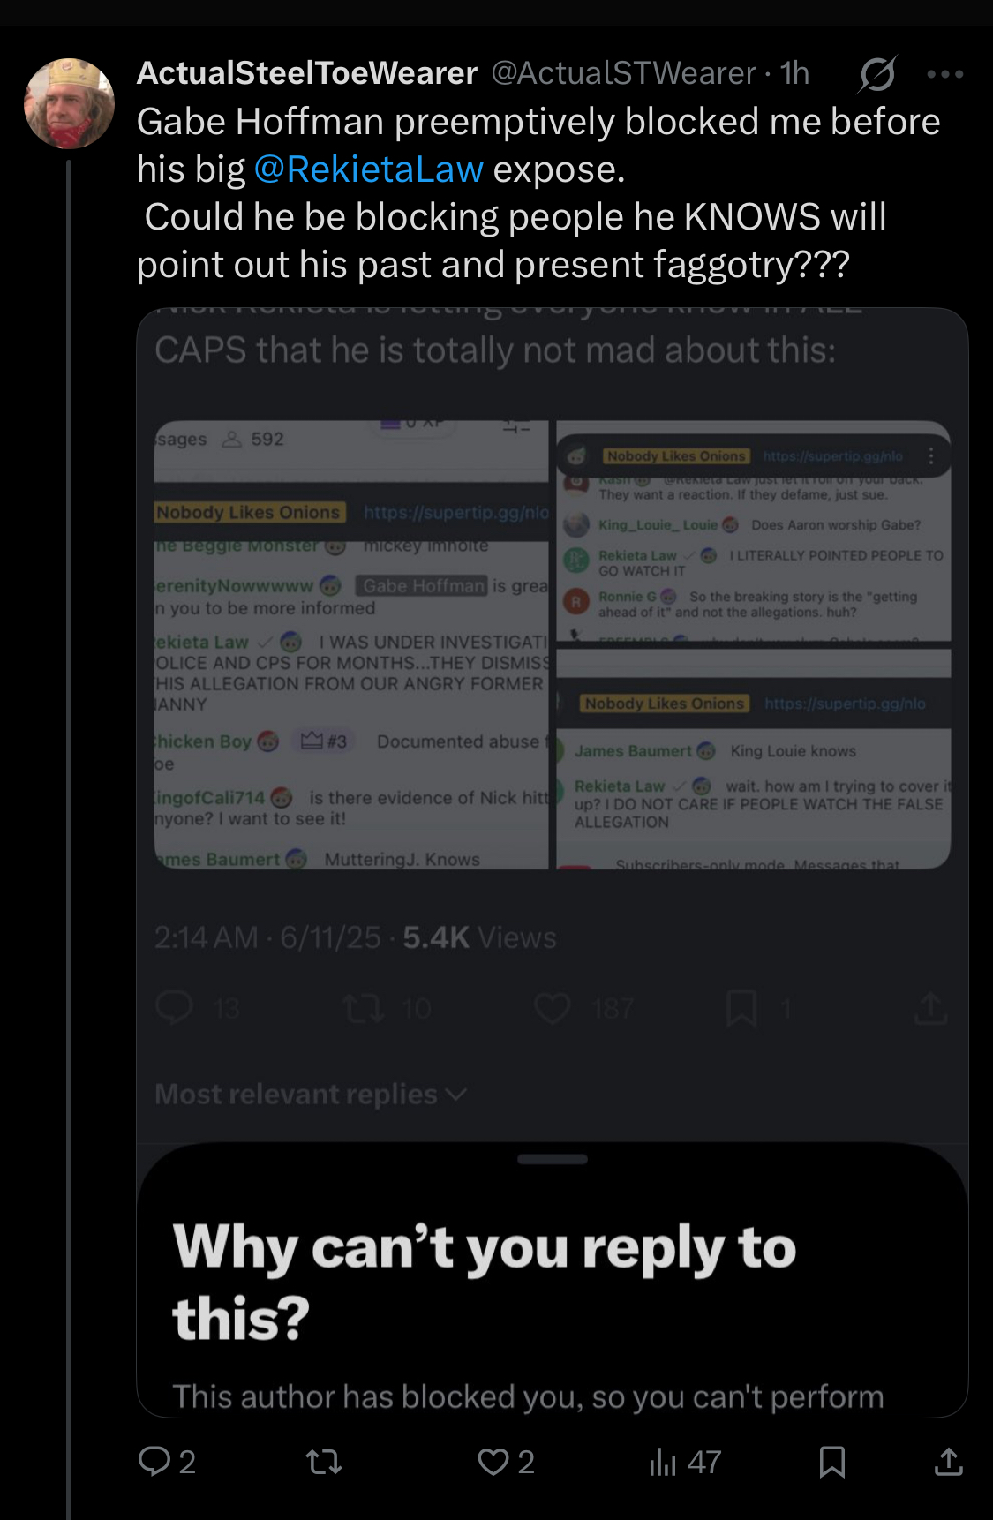Expand the Most relevant replies dropdown
993x1520 pixels.
click(311, 1095)
